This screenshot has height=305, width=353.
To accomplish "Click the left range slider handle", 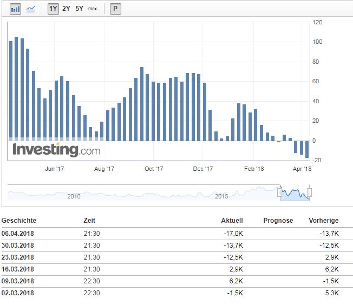I will [x=280, y=192].
